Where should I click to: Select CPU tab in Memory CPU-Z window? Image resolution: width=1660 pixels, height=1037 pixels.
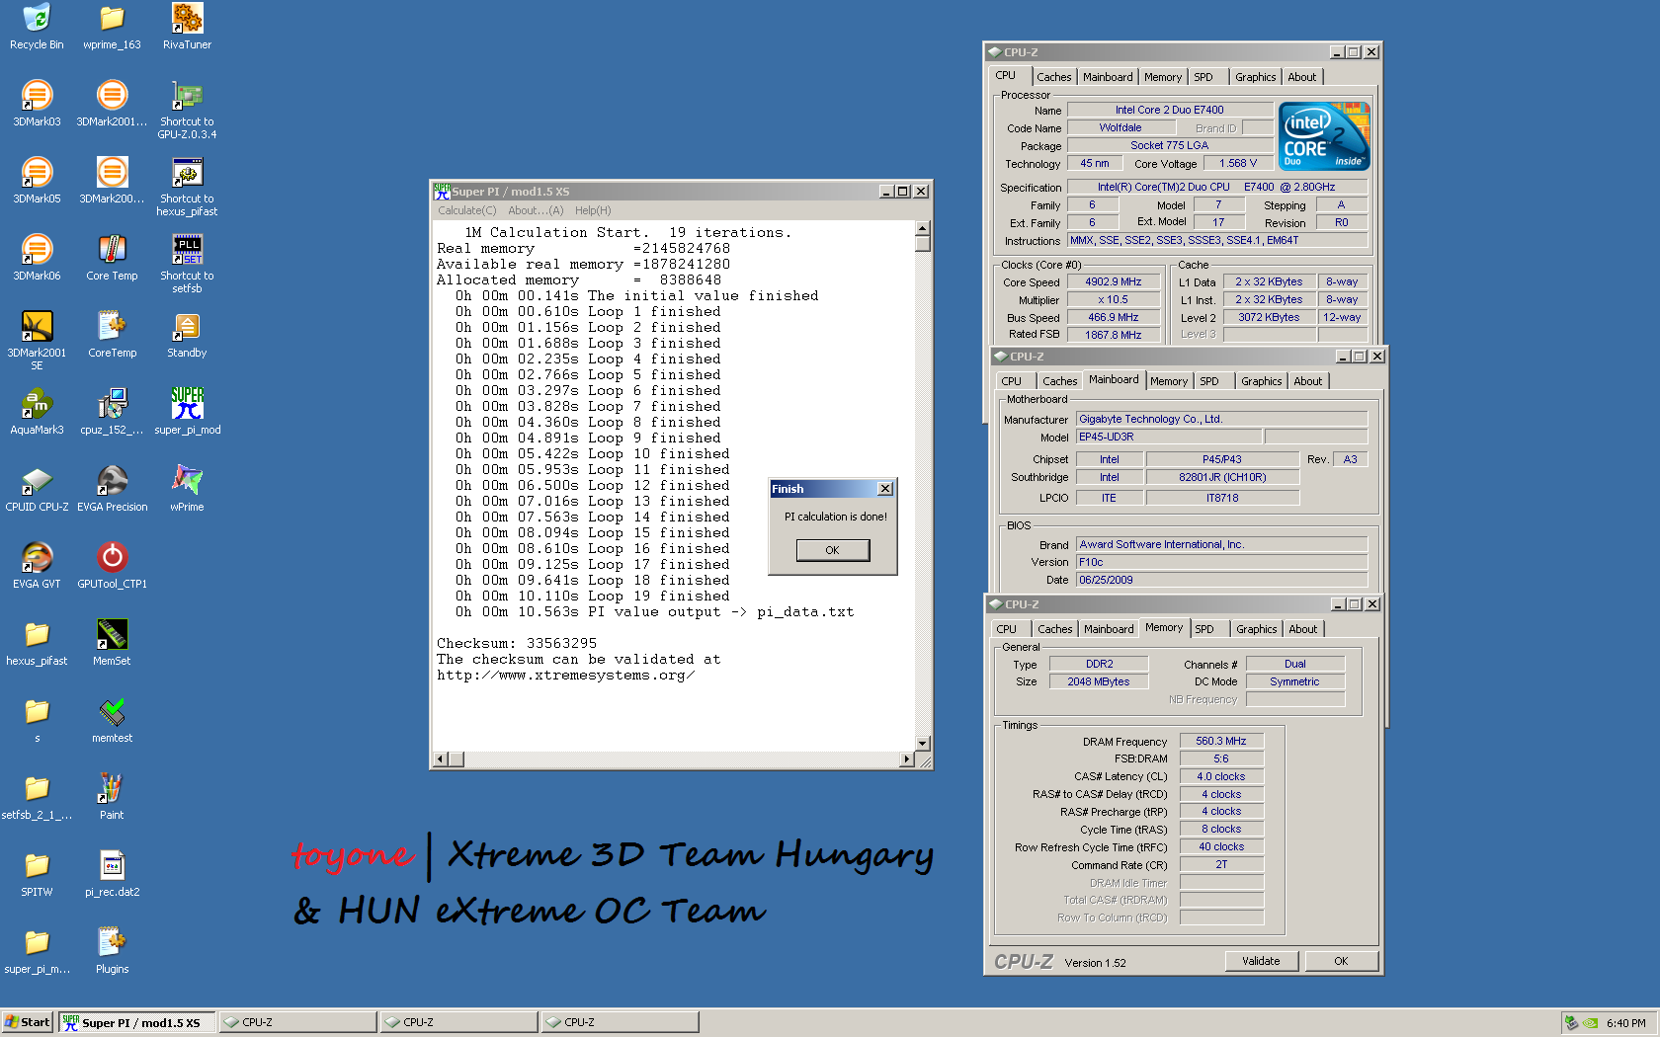[x=1007, y=629]
